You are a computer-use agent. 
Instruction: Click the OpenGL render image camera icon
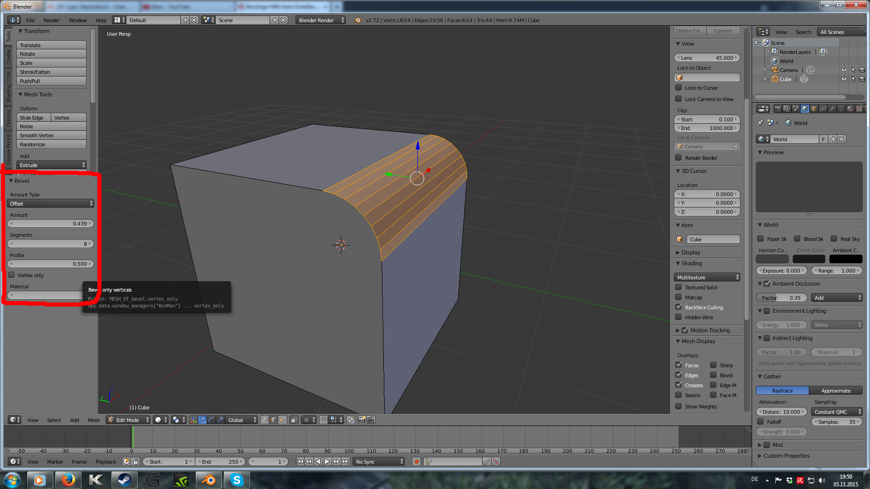[362, 420]
